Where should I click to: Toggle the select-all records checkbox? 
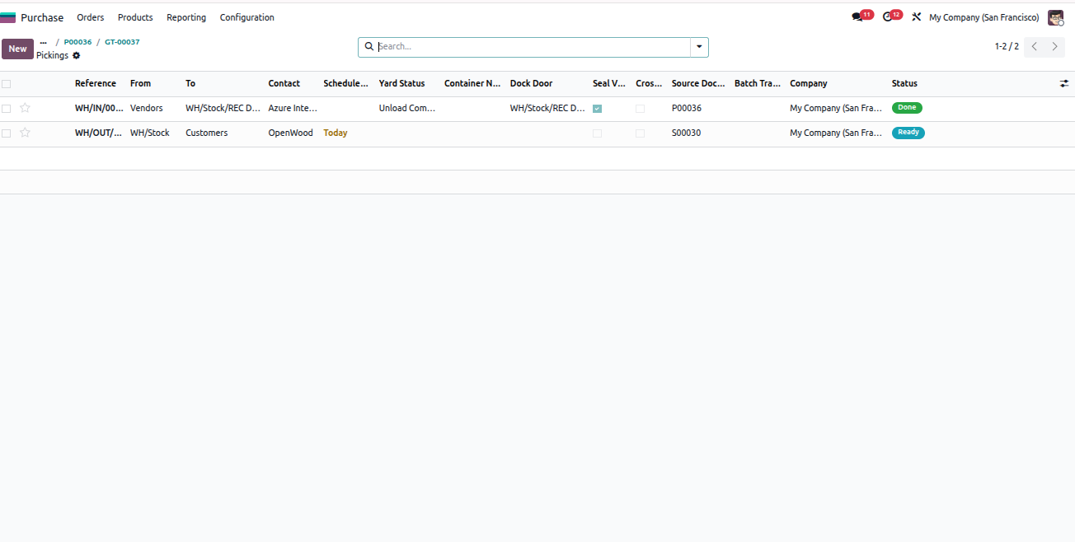pyautogui.click(x=7, y=84)
